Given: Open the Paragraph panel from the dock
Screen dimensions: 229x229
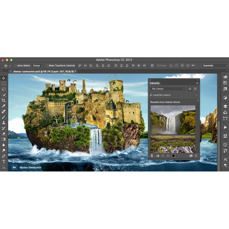Looking at the screenshot, I should click(x=225, y=165).
